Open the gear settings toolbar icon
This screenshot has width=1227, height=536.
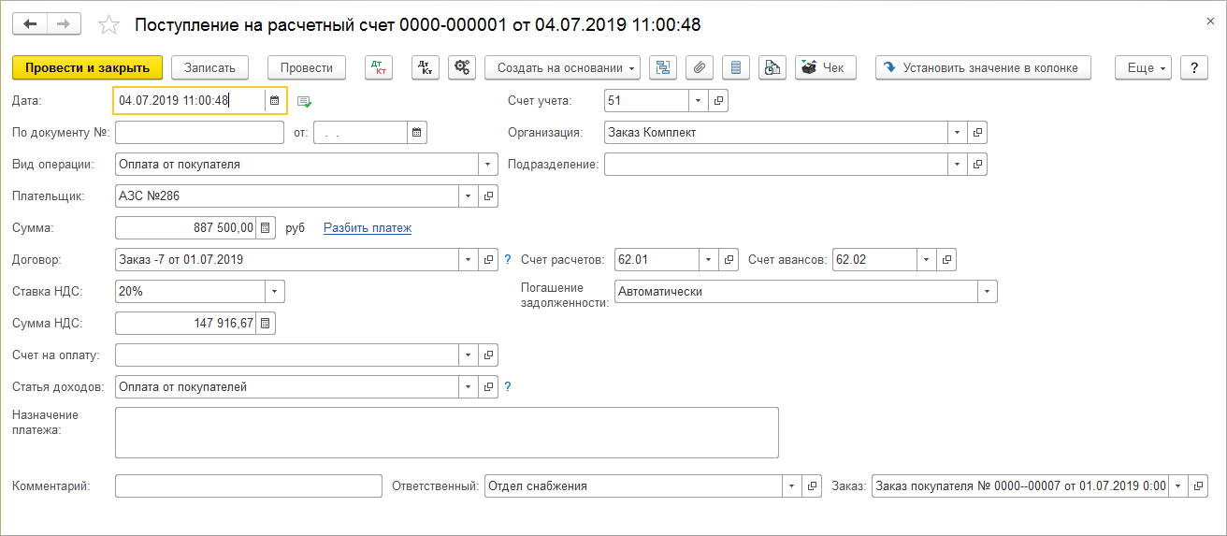pos(462,67)
